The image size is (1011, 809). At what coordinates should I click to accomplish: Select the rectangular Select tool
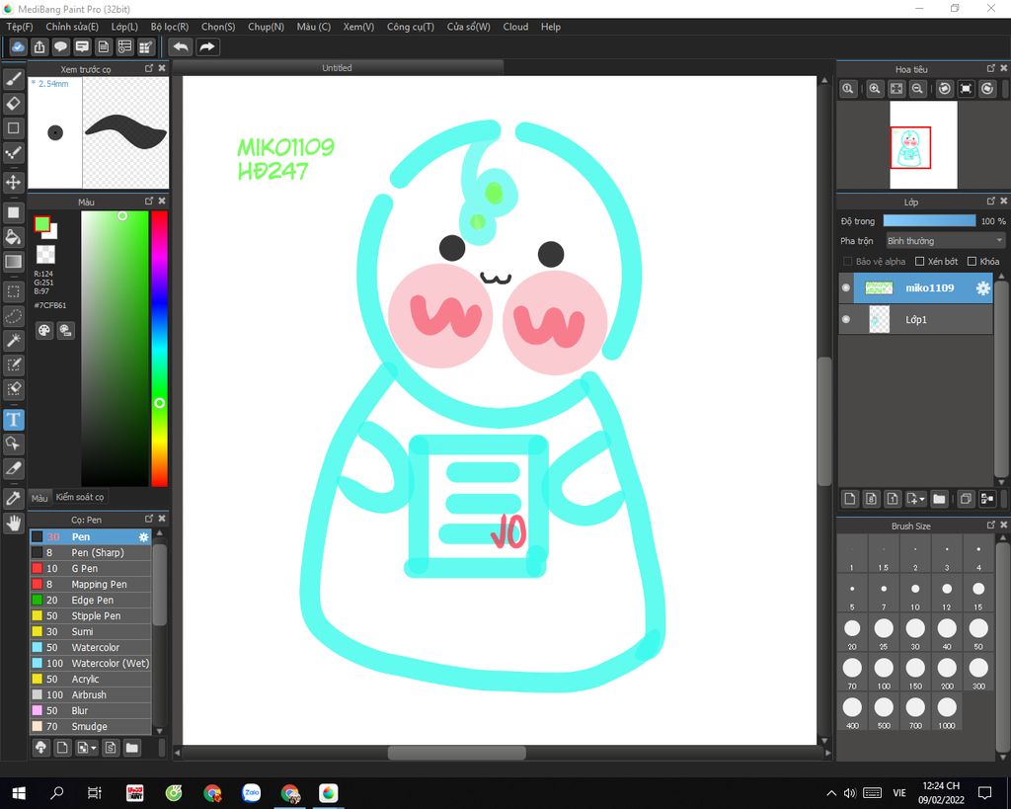tap(14, 291)
